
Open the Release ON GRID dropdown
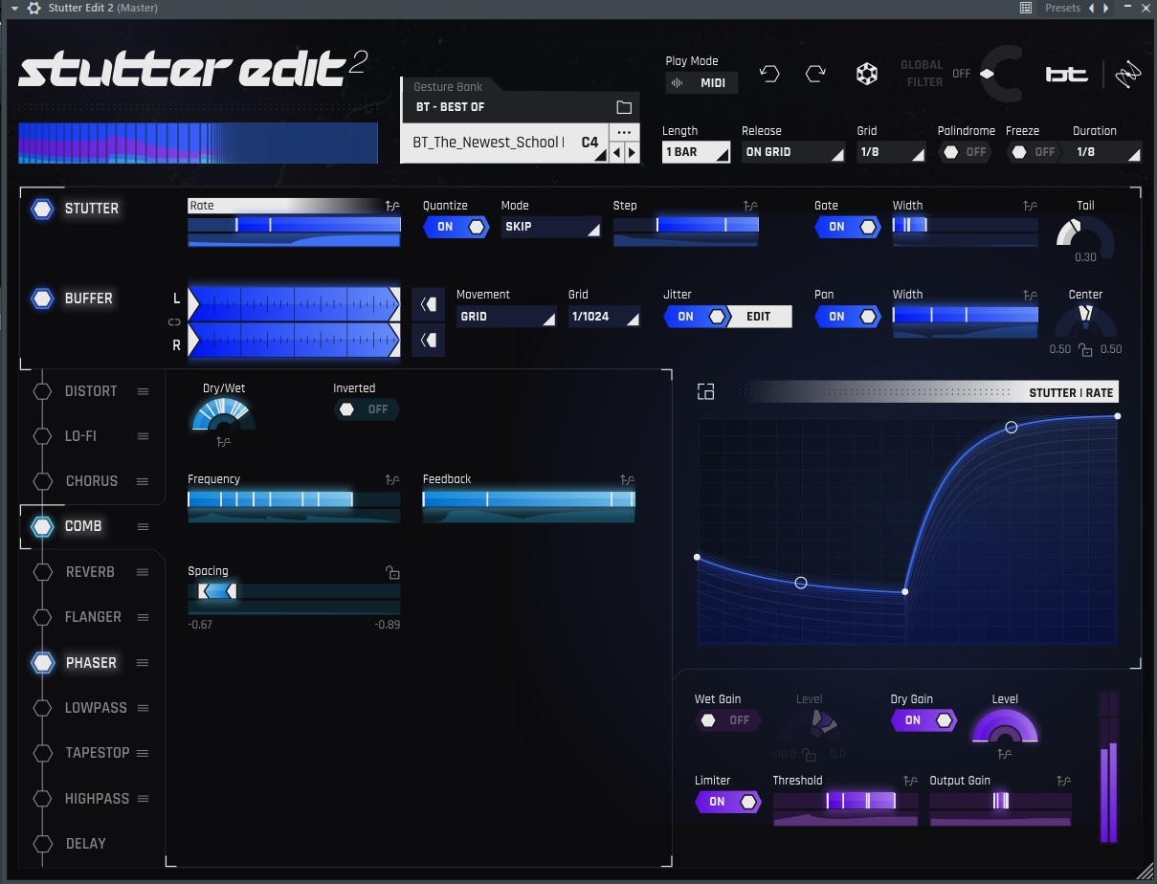793,152
